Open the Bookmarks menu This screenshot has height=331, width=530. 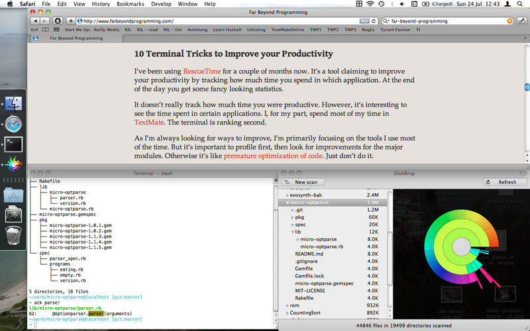coord(130,4)
